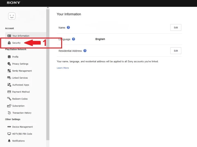Image resolution: width=197 pixels, height=147 pixels.
Task: Click the Subscription icon
Action: (x=9, y=106)
